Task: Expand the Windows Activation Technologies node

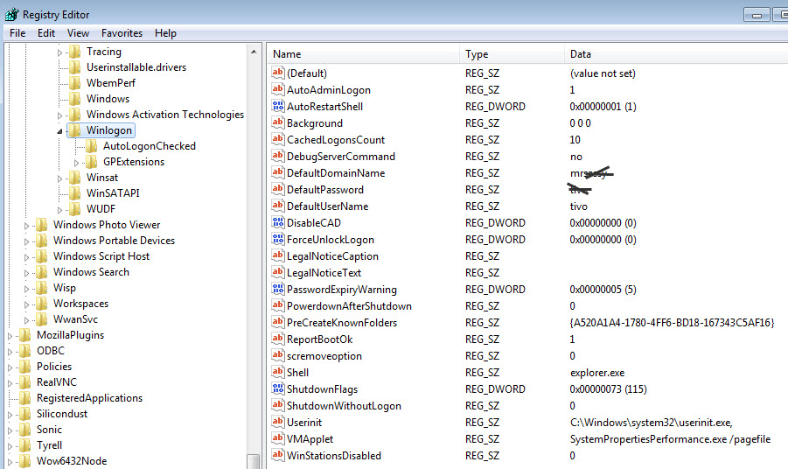Action: 59,115
